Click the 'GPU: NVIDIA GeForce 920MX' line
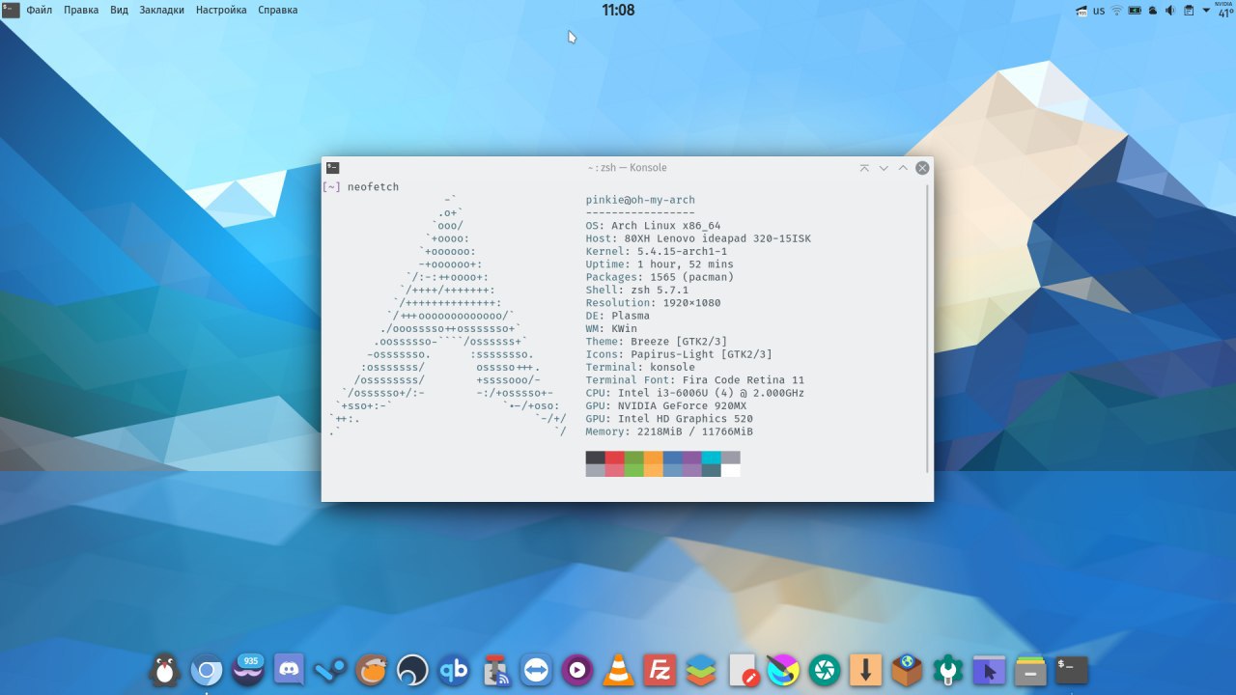The height and width of the screenshot is (695, 1236). [x=666, y=406]
